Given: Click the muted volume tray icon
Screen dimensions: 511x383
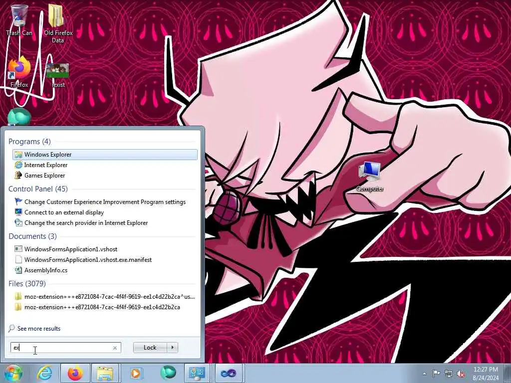Looking at the screenshot, I should (x=461, y=374).
